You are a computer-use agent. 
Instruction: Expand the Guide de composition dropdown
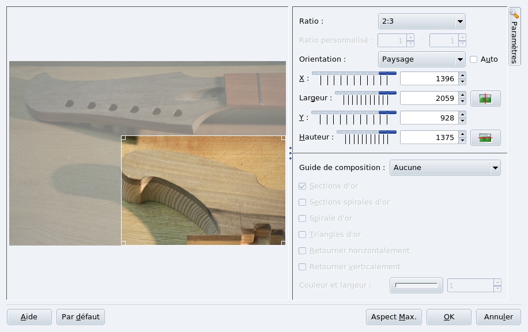(x=445, y=168)
